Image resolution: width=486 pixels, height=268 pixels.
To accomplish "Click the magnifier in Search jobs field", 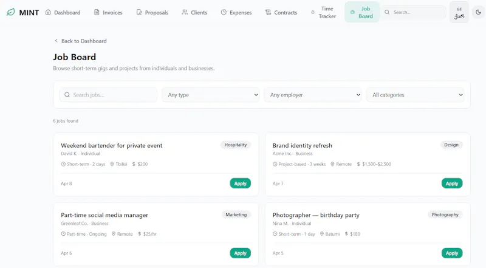I will (x=67, y=95).
